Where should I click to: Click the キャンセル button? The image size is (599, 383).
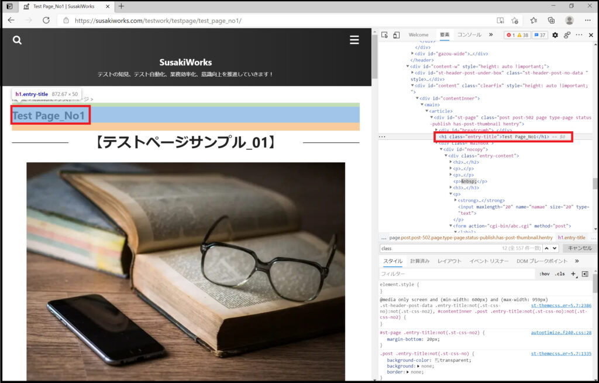pos(580,248)
